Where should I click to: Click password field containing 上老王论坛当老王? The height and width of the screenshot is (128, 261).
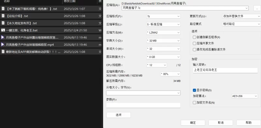tap(225, 70)
